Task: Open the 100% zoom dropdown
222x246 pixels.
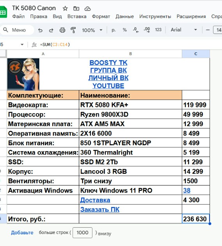Action: pos(92,30)
